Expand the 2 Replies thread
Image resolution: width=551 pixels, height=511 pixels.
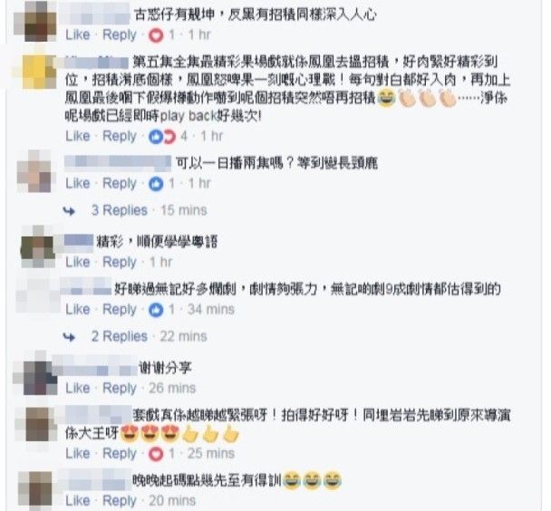(x=120, y=336)
